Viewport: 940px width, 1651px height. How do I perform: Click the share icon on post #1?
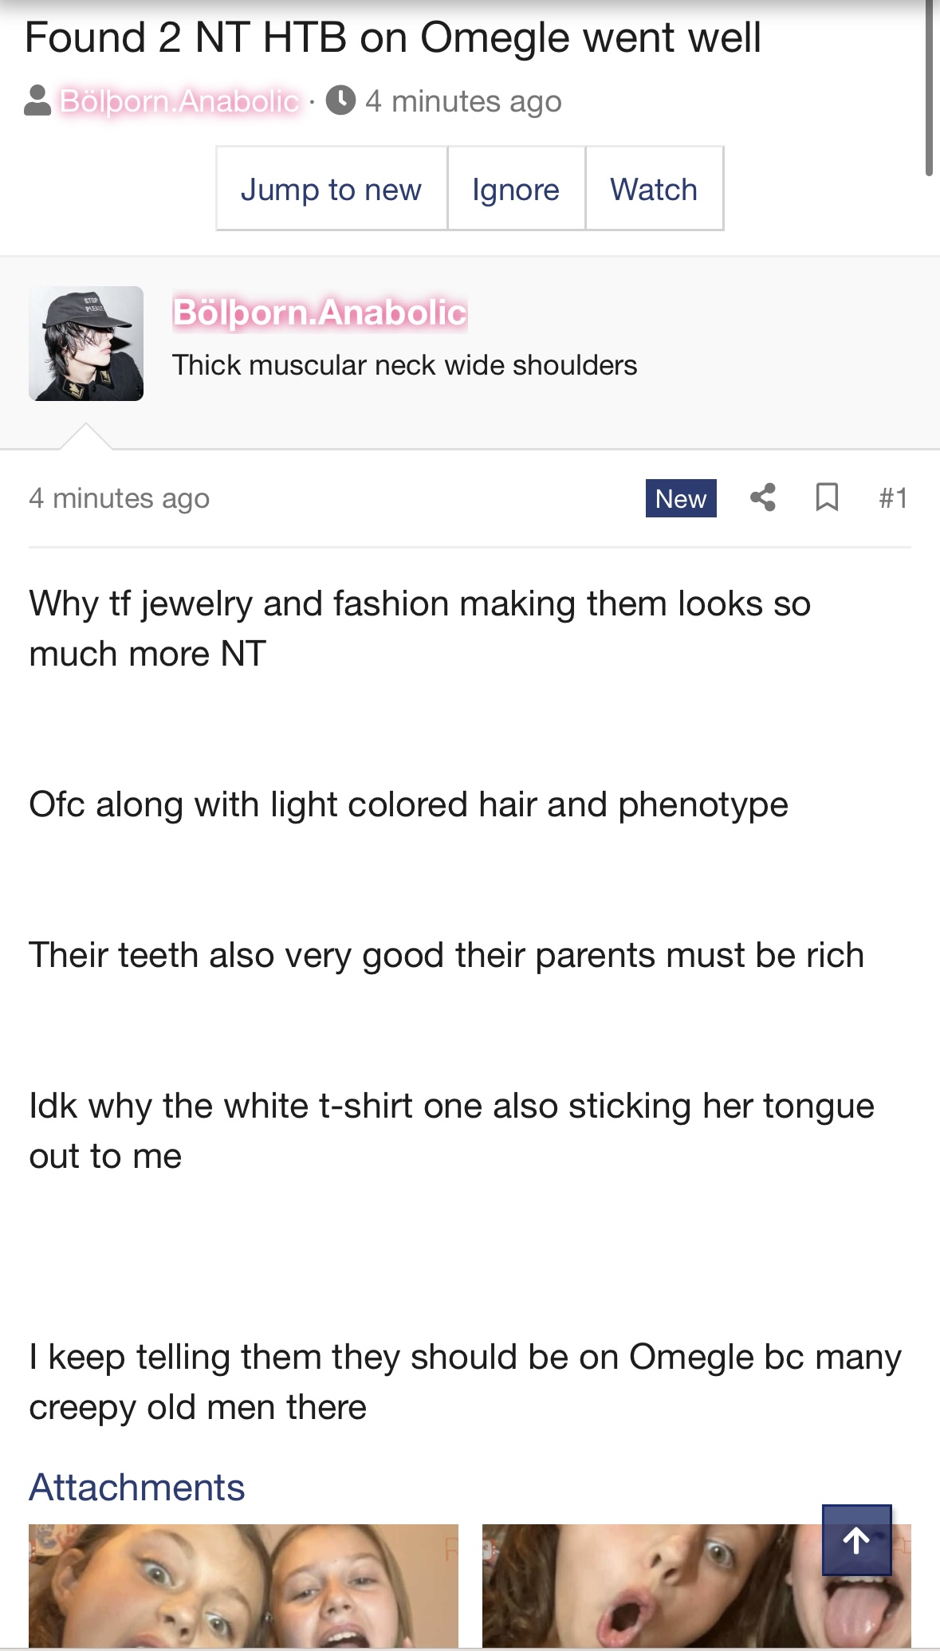coord(763,497)
